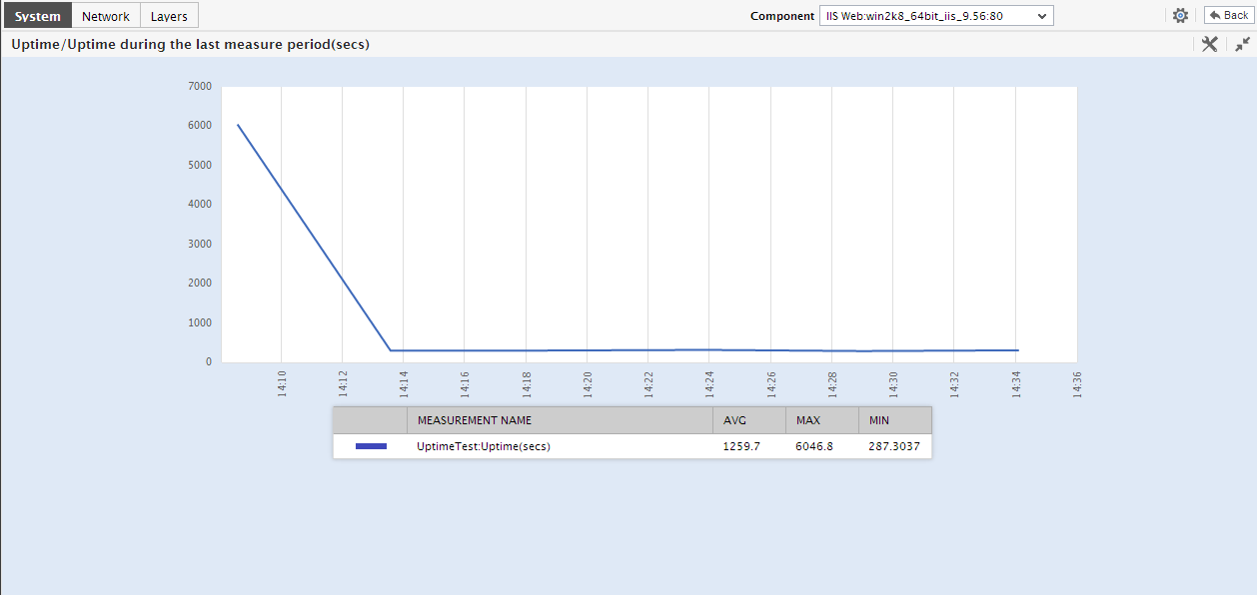Click the wrench and screwdriver tools icon

pyautogui.click(x=1209, y=44)
